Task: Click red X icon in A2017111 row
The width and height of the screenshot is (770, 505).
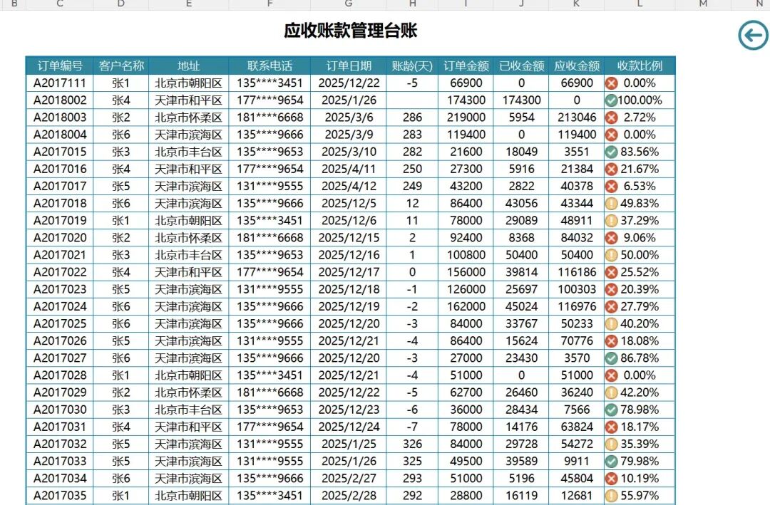Action: (x=611, y=83)
